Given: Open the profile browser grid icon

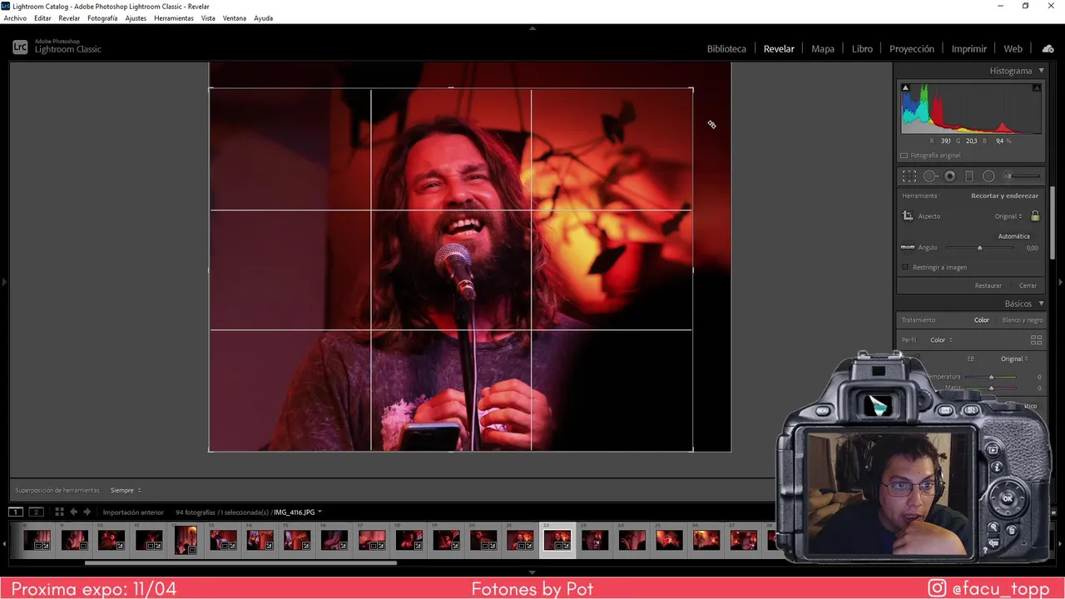Looking at the screenshot, I should click(1036, 340).
